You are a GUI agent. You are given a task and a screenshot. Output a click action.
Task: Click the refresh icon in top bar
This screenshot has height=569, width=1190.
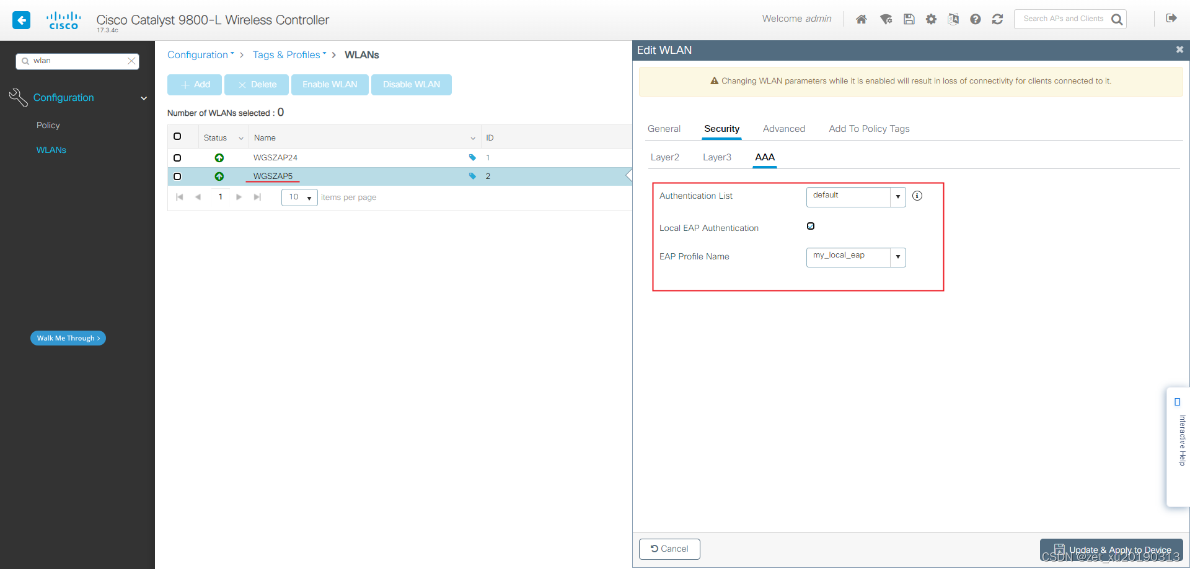point(997,19)
